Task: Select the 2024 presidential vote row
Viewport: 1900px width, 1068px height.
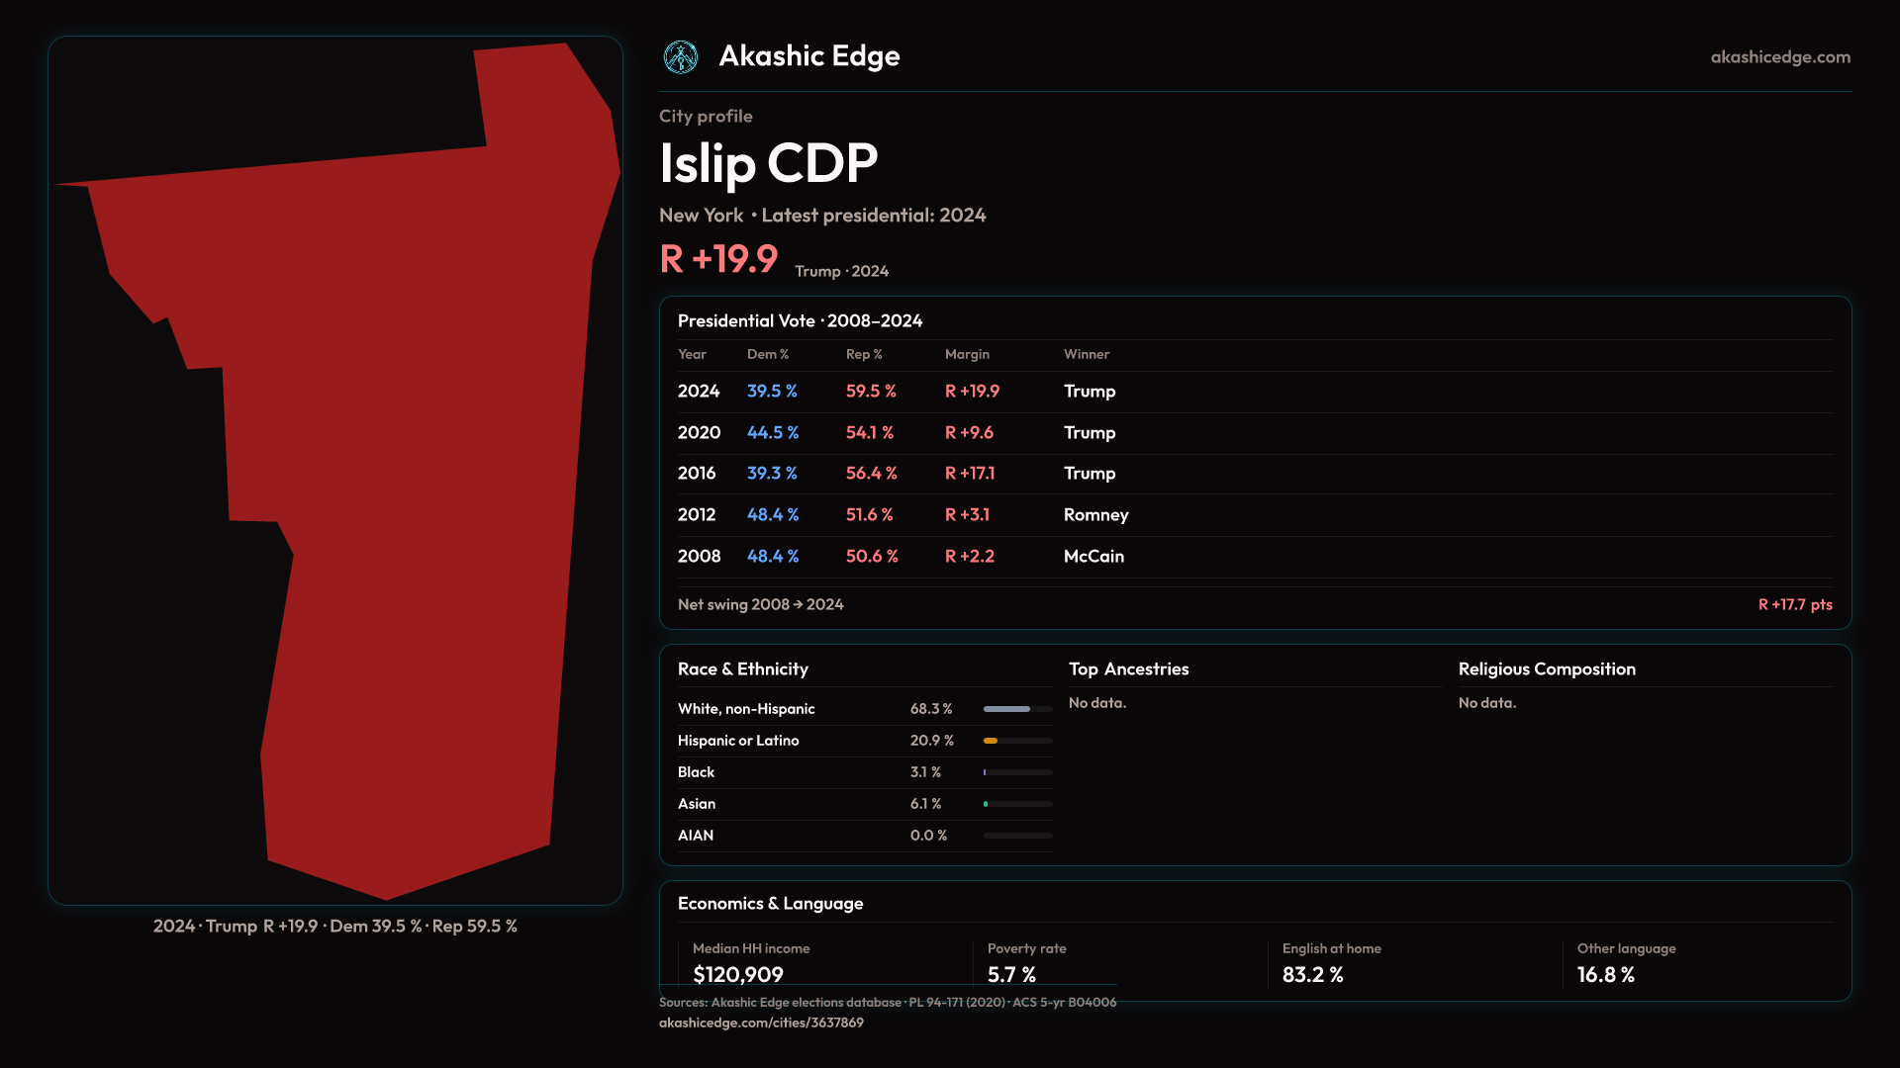Action: tap(699, 392)
